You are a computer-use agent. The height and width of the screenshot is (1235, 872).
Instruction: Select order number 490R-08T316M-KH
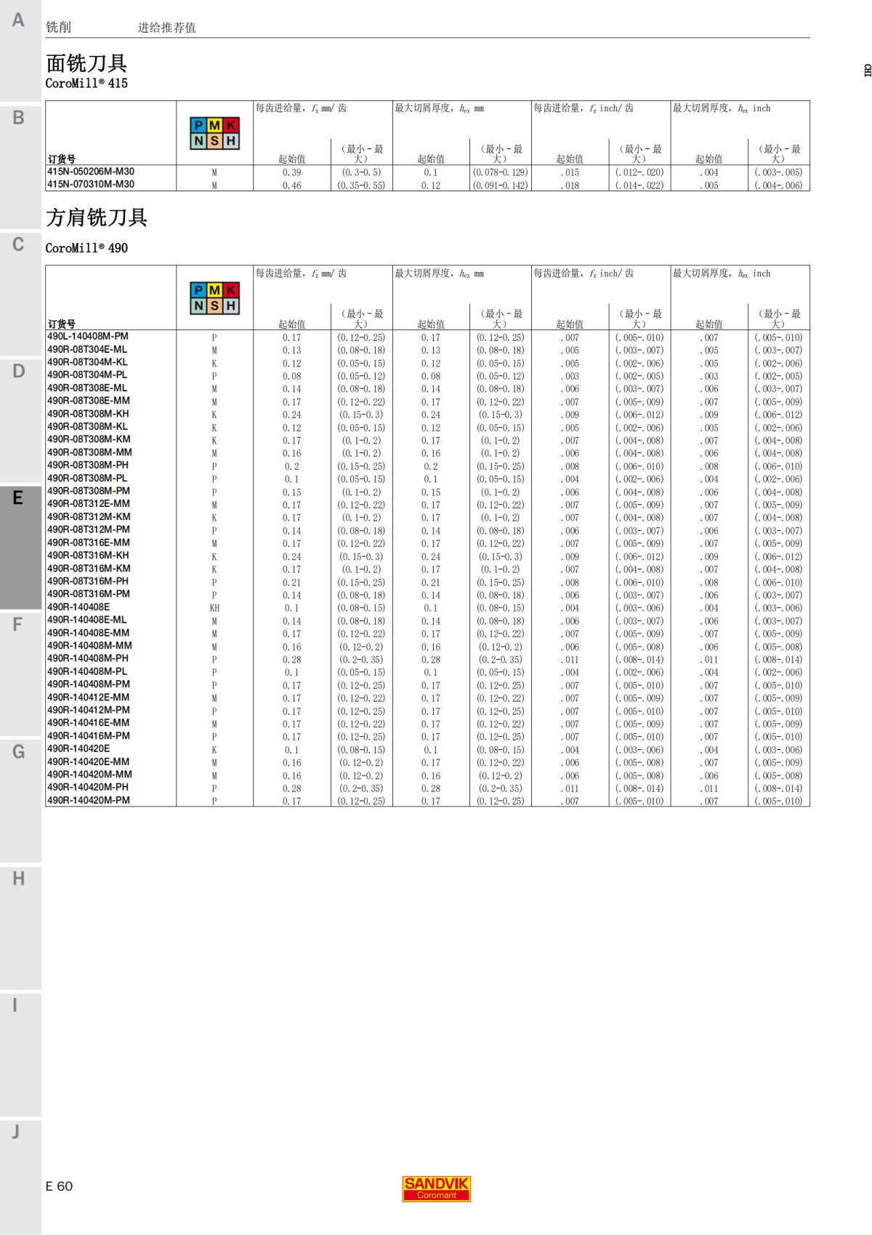(88, 556)
